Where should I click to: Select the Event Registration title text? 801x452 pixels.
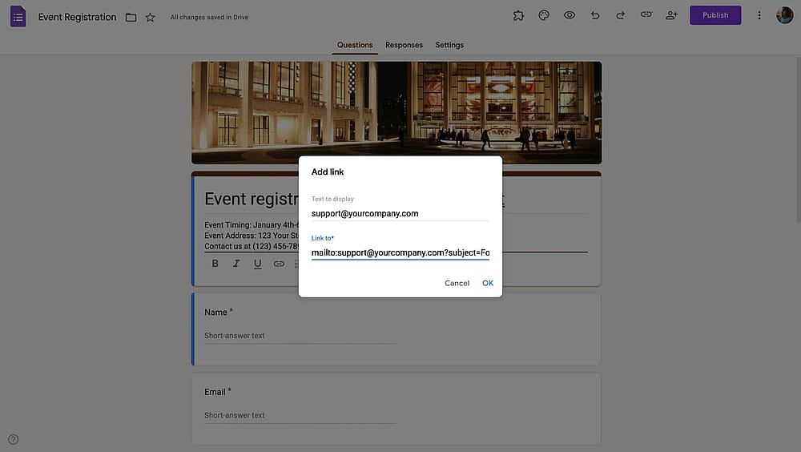(x=77, y=17)
